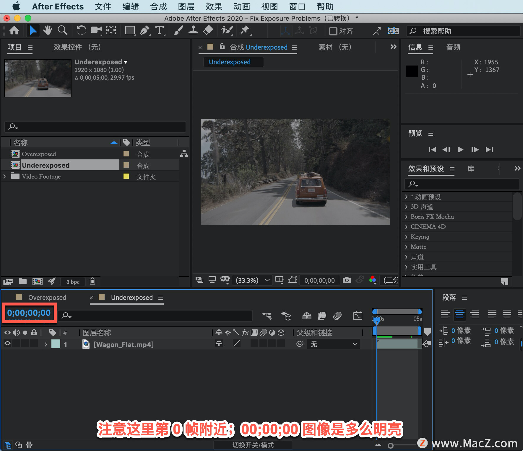Screen dimensions: 523x451
Task: Click yellow label swatch of Video Footage
Action: [126, 176]
